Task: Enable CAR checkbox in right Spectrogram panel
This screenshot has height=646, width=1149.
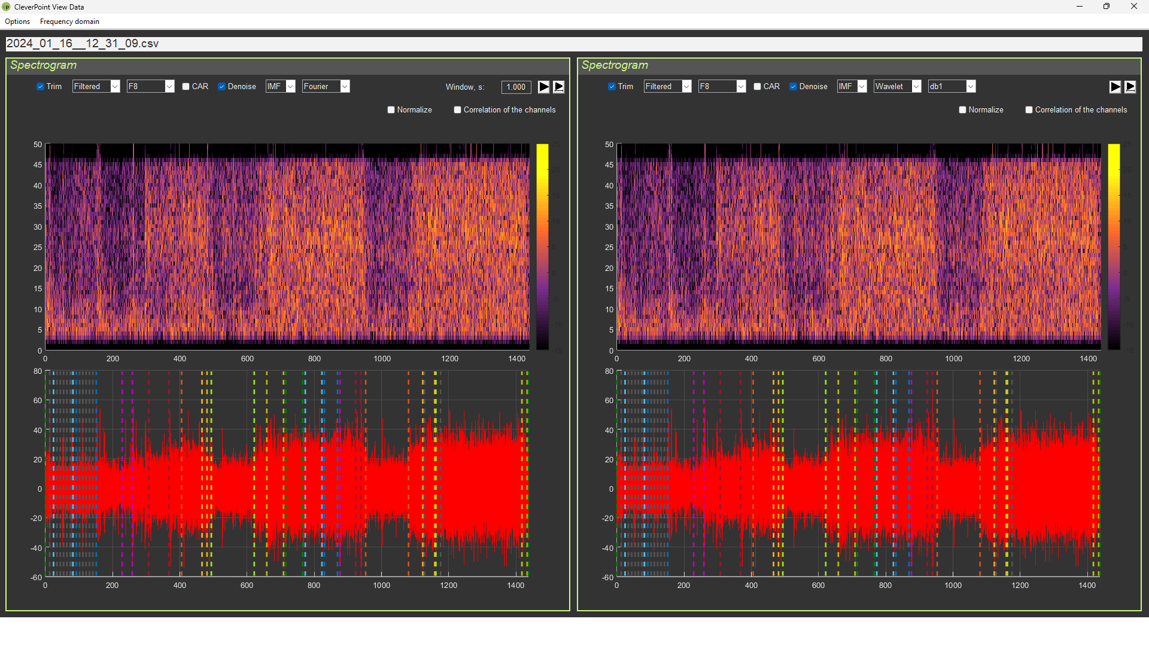Action: pos(757,87)
